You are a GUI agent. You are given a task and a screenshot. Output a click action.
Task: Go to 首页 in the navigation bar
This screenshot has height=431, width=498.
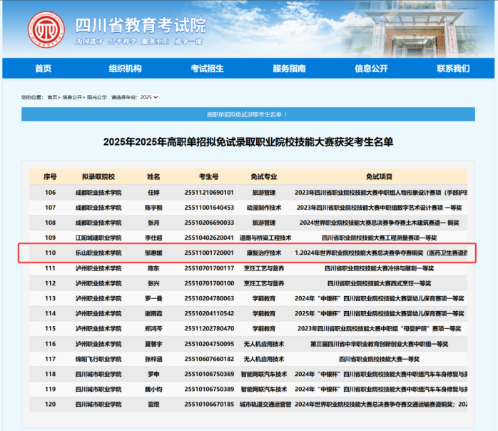pos(44,69)
